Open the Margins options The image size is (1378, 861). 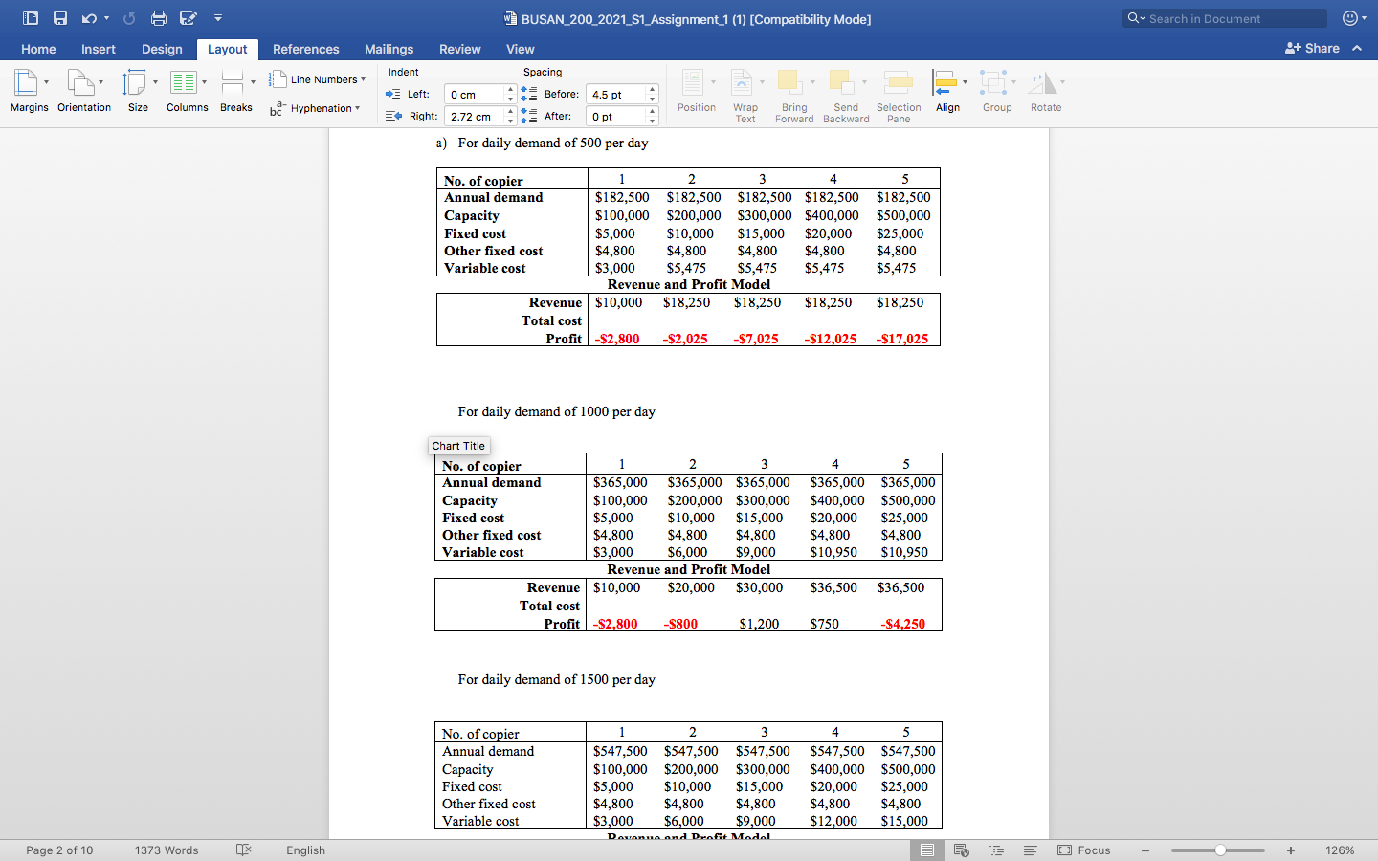30,92
